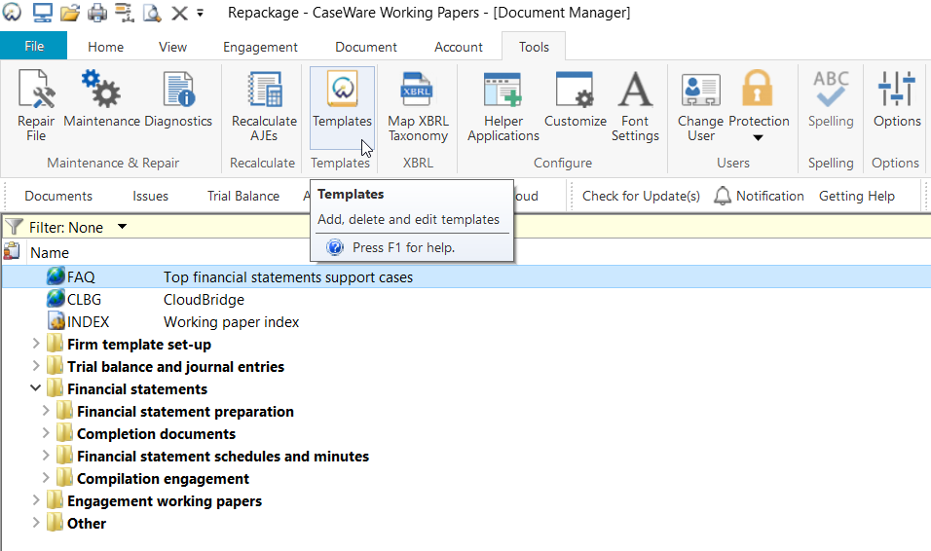Open Font Settings

(x=635, y=106)
